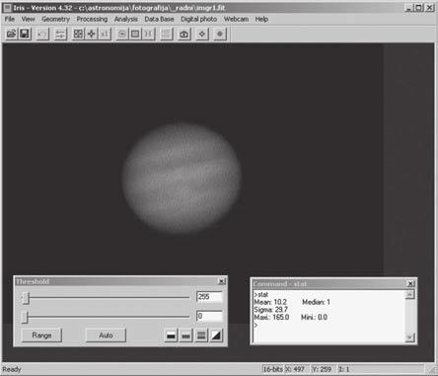Viewport: 438px width, 376px height.
Task: Open threshold settings via the sliders toolbar icon
Action: [x=60, y=34]
